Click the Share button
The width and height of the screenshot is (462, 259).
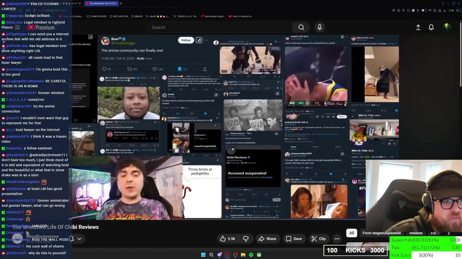(x=267, y=239)
